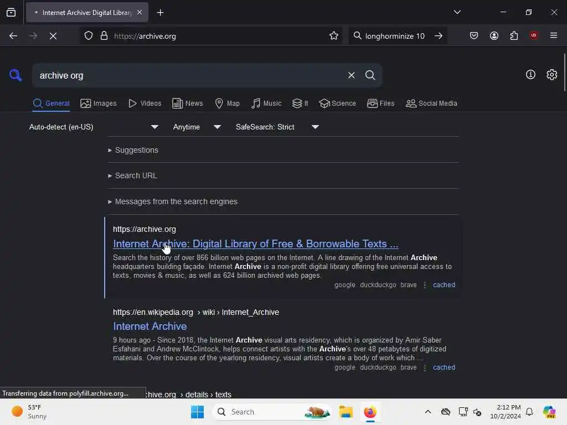Open cached version of archive.org result
Viewport: 567px width, 425px height.
[444, 285]
